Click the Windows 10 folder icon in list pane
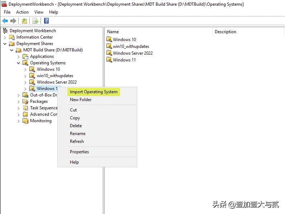 pyautogui.click(x=109, y=39)
